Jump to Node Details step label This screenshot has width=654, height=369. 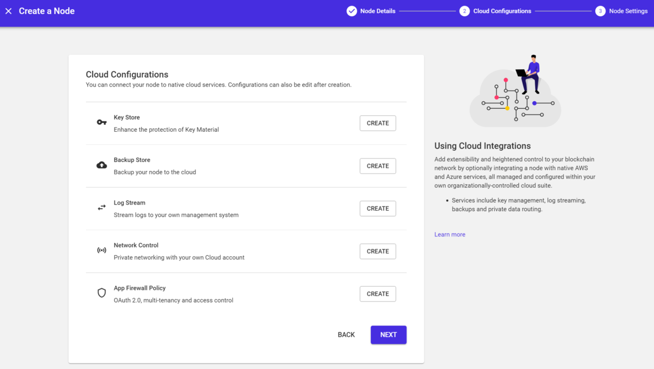point(378,11)
